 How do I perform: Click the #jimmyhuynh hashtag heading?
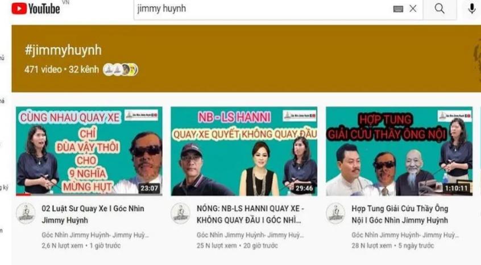pyautogui.click(x=63, y=50)
